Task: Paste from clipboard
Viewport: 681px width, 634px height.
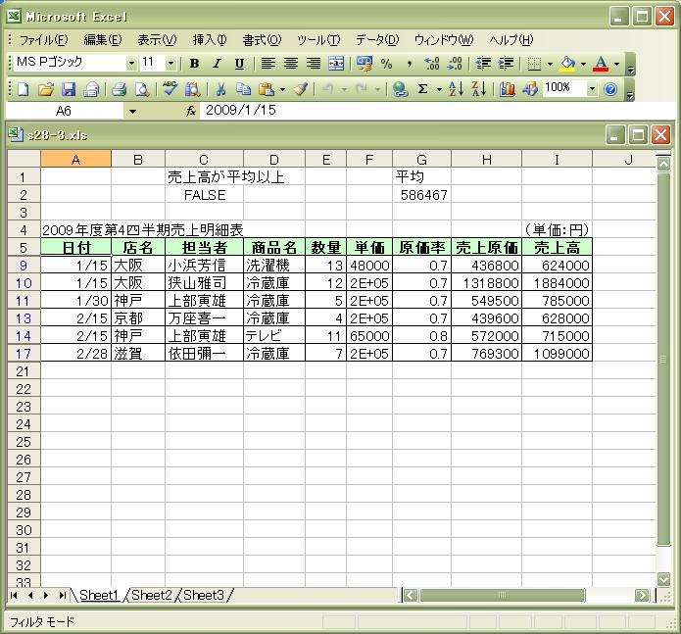Action: 267,89
